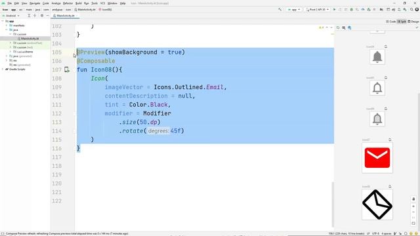Switch to the MainActivity.kt editor tab

point(66,16)
